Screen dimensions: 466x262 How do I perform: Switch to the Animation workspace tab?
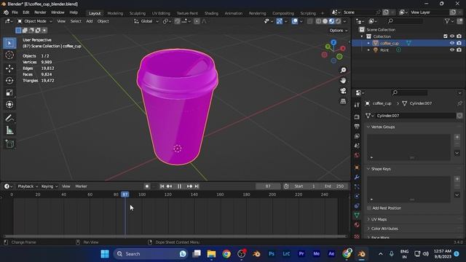pyautogui.click(x=233, y=13)
